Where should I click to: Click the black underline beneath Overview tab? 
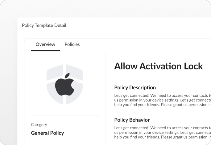tap(45, 50)
